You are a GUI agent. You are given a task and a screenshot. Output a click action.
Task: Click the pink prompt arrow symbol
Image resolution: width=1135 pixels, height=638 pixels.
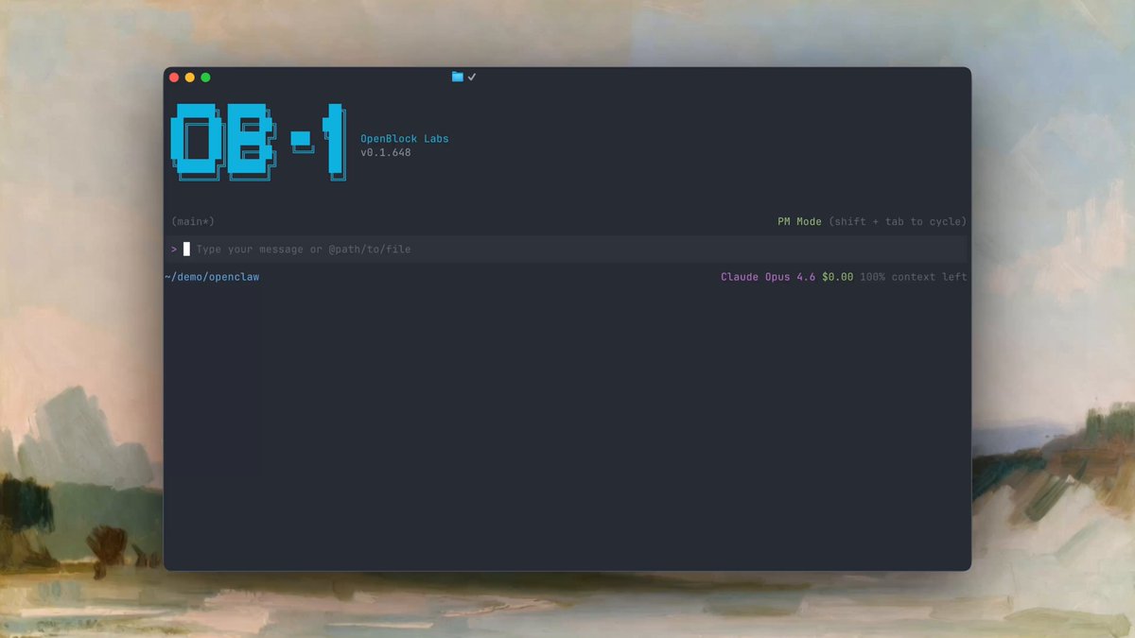click(174, 250)
